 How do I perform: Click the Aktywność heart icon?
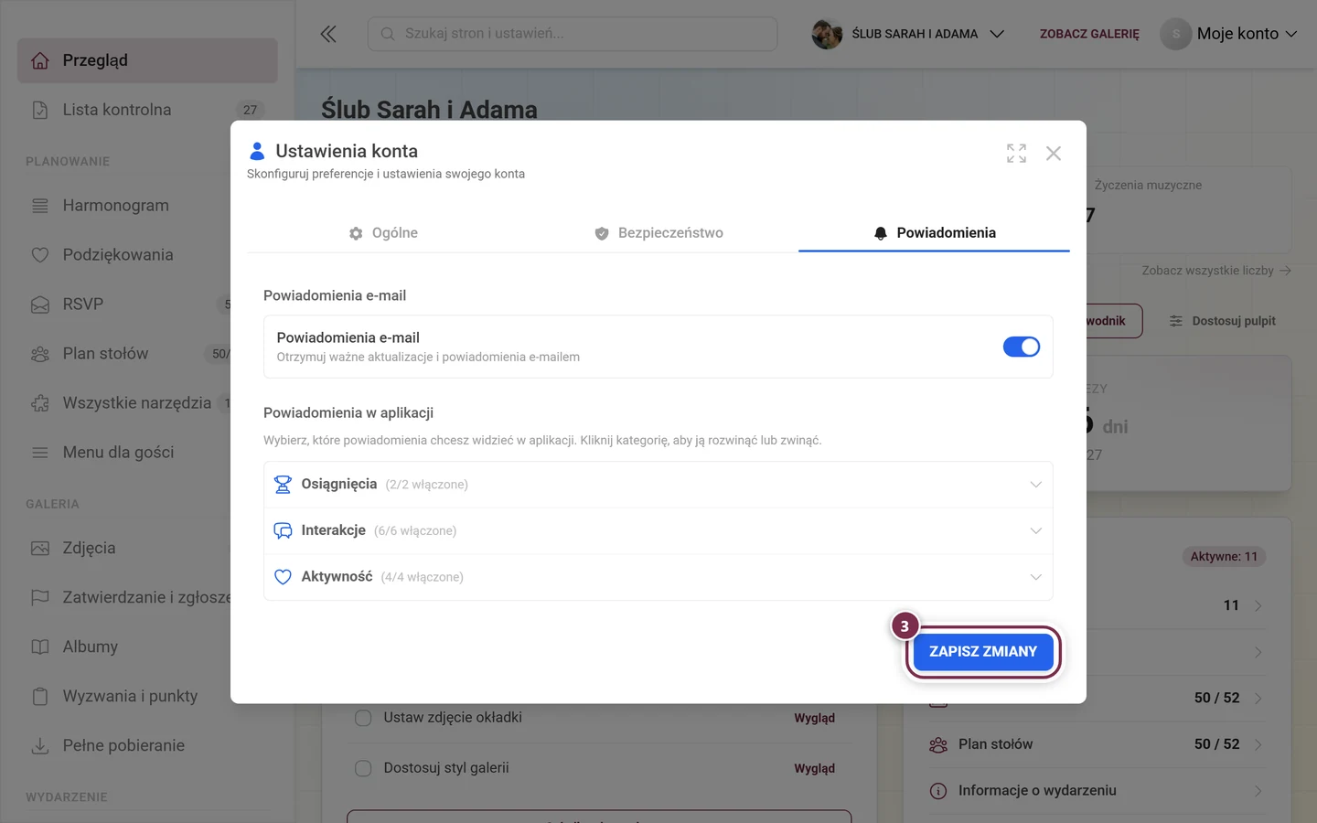coord(283,577)
